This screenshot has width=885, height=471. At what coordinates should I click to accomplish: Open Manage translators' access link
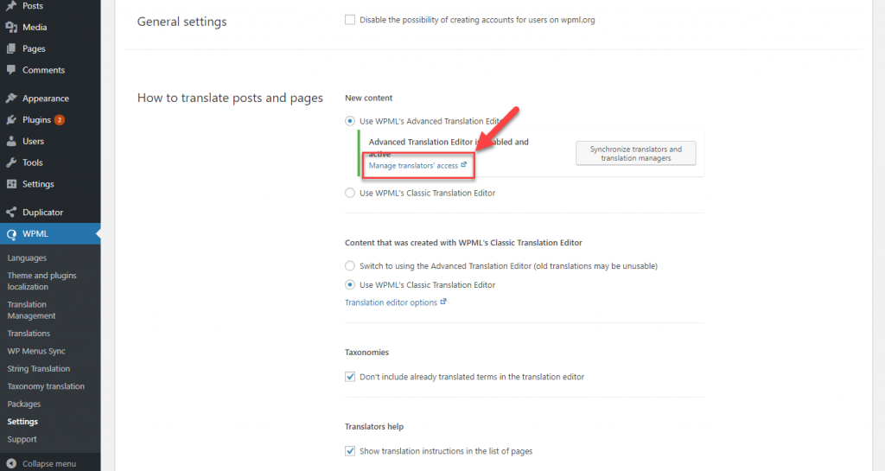click(x=413, y=165)
